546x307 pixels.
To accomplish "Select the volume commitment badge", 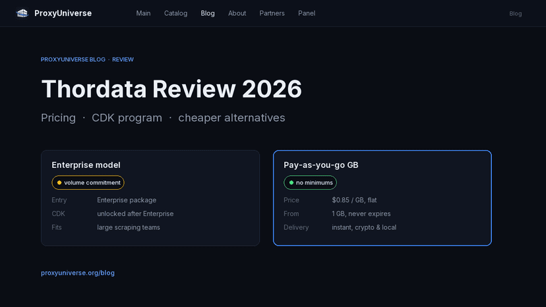I will point(88,182).
